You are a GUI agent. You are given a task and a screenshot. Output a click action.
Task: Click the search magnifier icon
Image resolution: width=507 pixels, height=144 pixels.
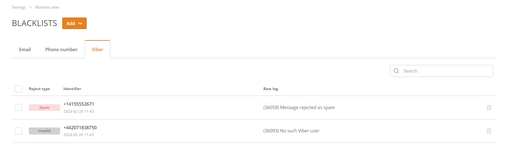[396, 71]
